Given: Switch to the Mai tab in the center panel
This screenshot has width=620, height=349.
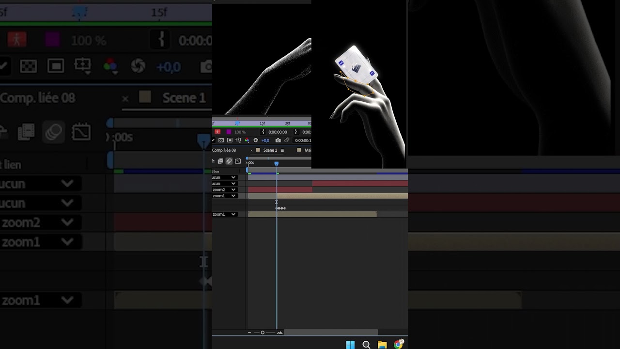Looking at the screenshot, I should [x=308, y=150].
